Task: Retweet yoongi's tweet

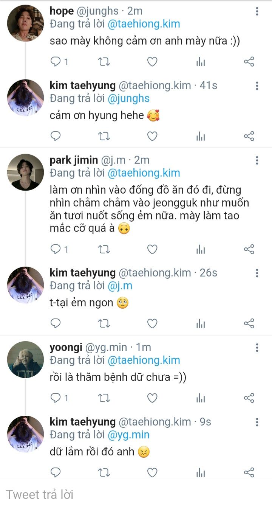Action: pos(104,398)
